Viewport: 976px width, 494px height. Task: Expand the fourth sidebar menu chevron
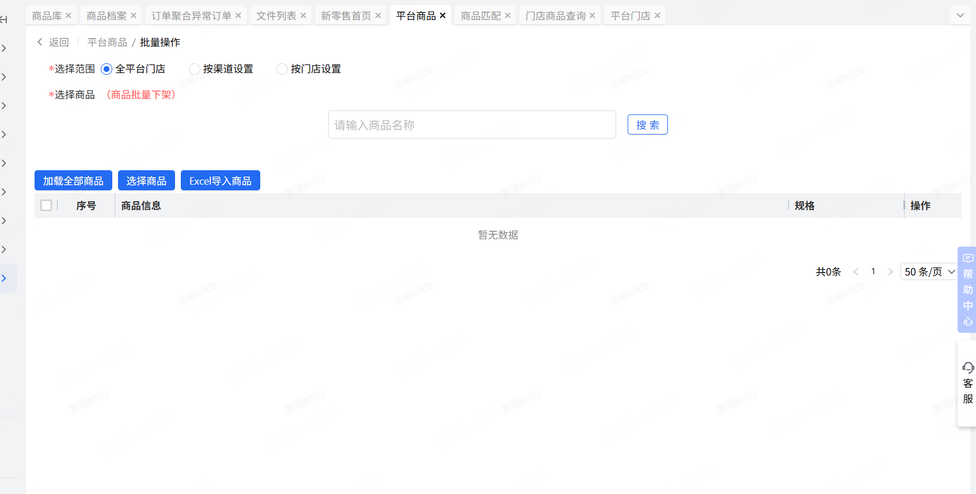tap(4, 135)
